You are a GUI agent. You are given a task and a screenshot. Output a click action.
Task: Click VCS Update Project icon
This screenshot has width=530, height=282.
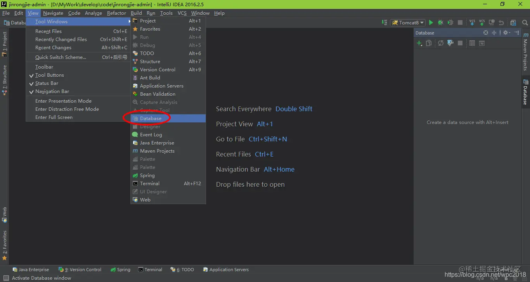click(472, 22)
